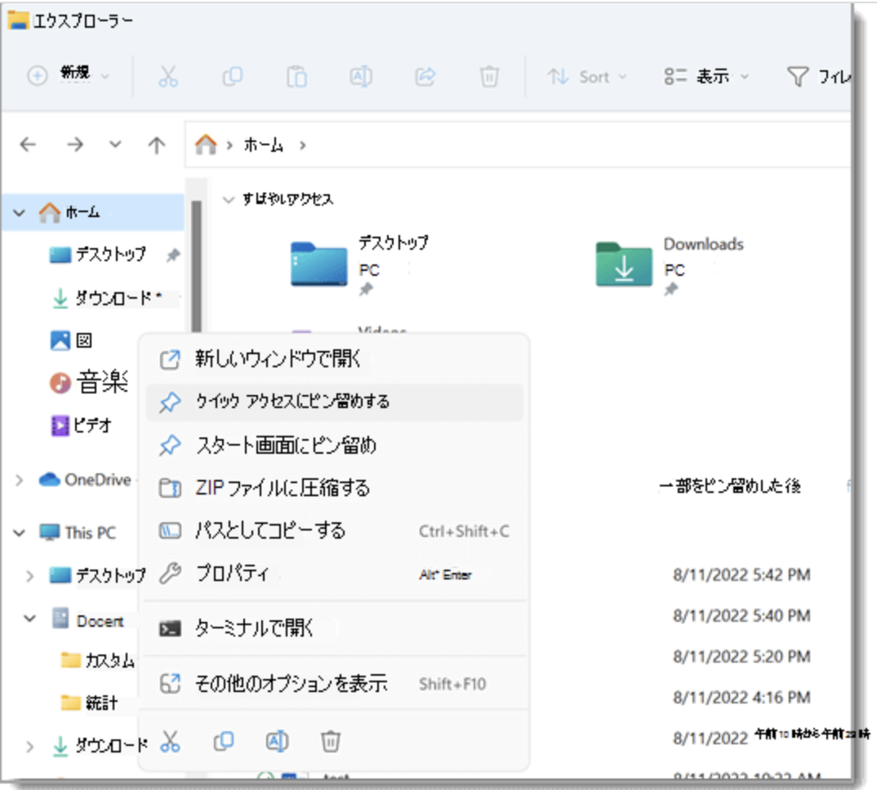Image resolution: width=877 pixels, height=790 pixels.
Task: Expand the OneDrive tree node
Action: (19, 481)
